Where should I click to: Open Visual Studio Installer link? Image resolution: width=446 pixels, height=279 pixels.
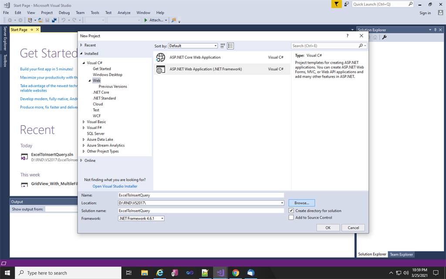pos(115,186)
